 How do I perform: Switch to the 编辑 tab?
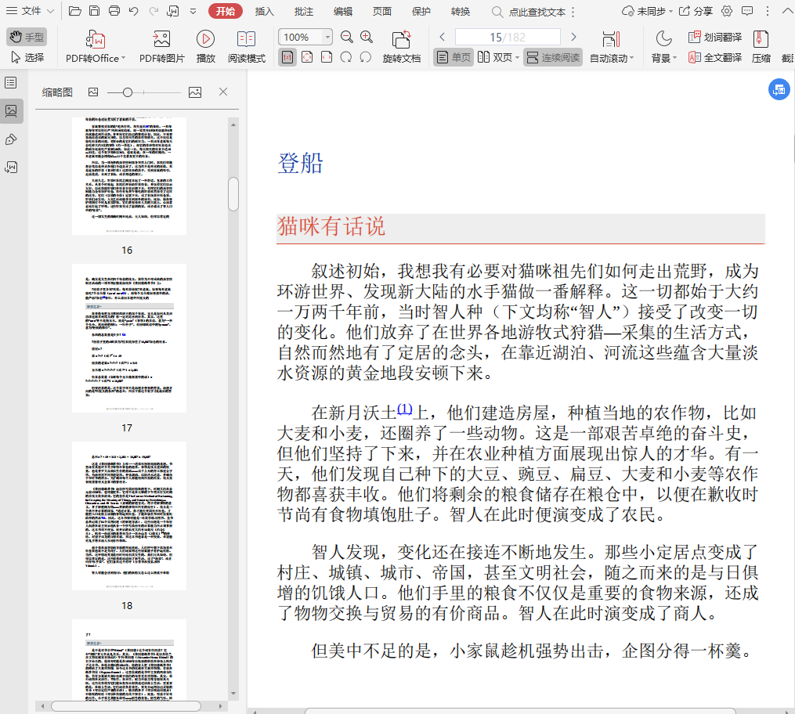point(343,11)
